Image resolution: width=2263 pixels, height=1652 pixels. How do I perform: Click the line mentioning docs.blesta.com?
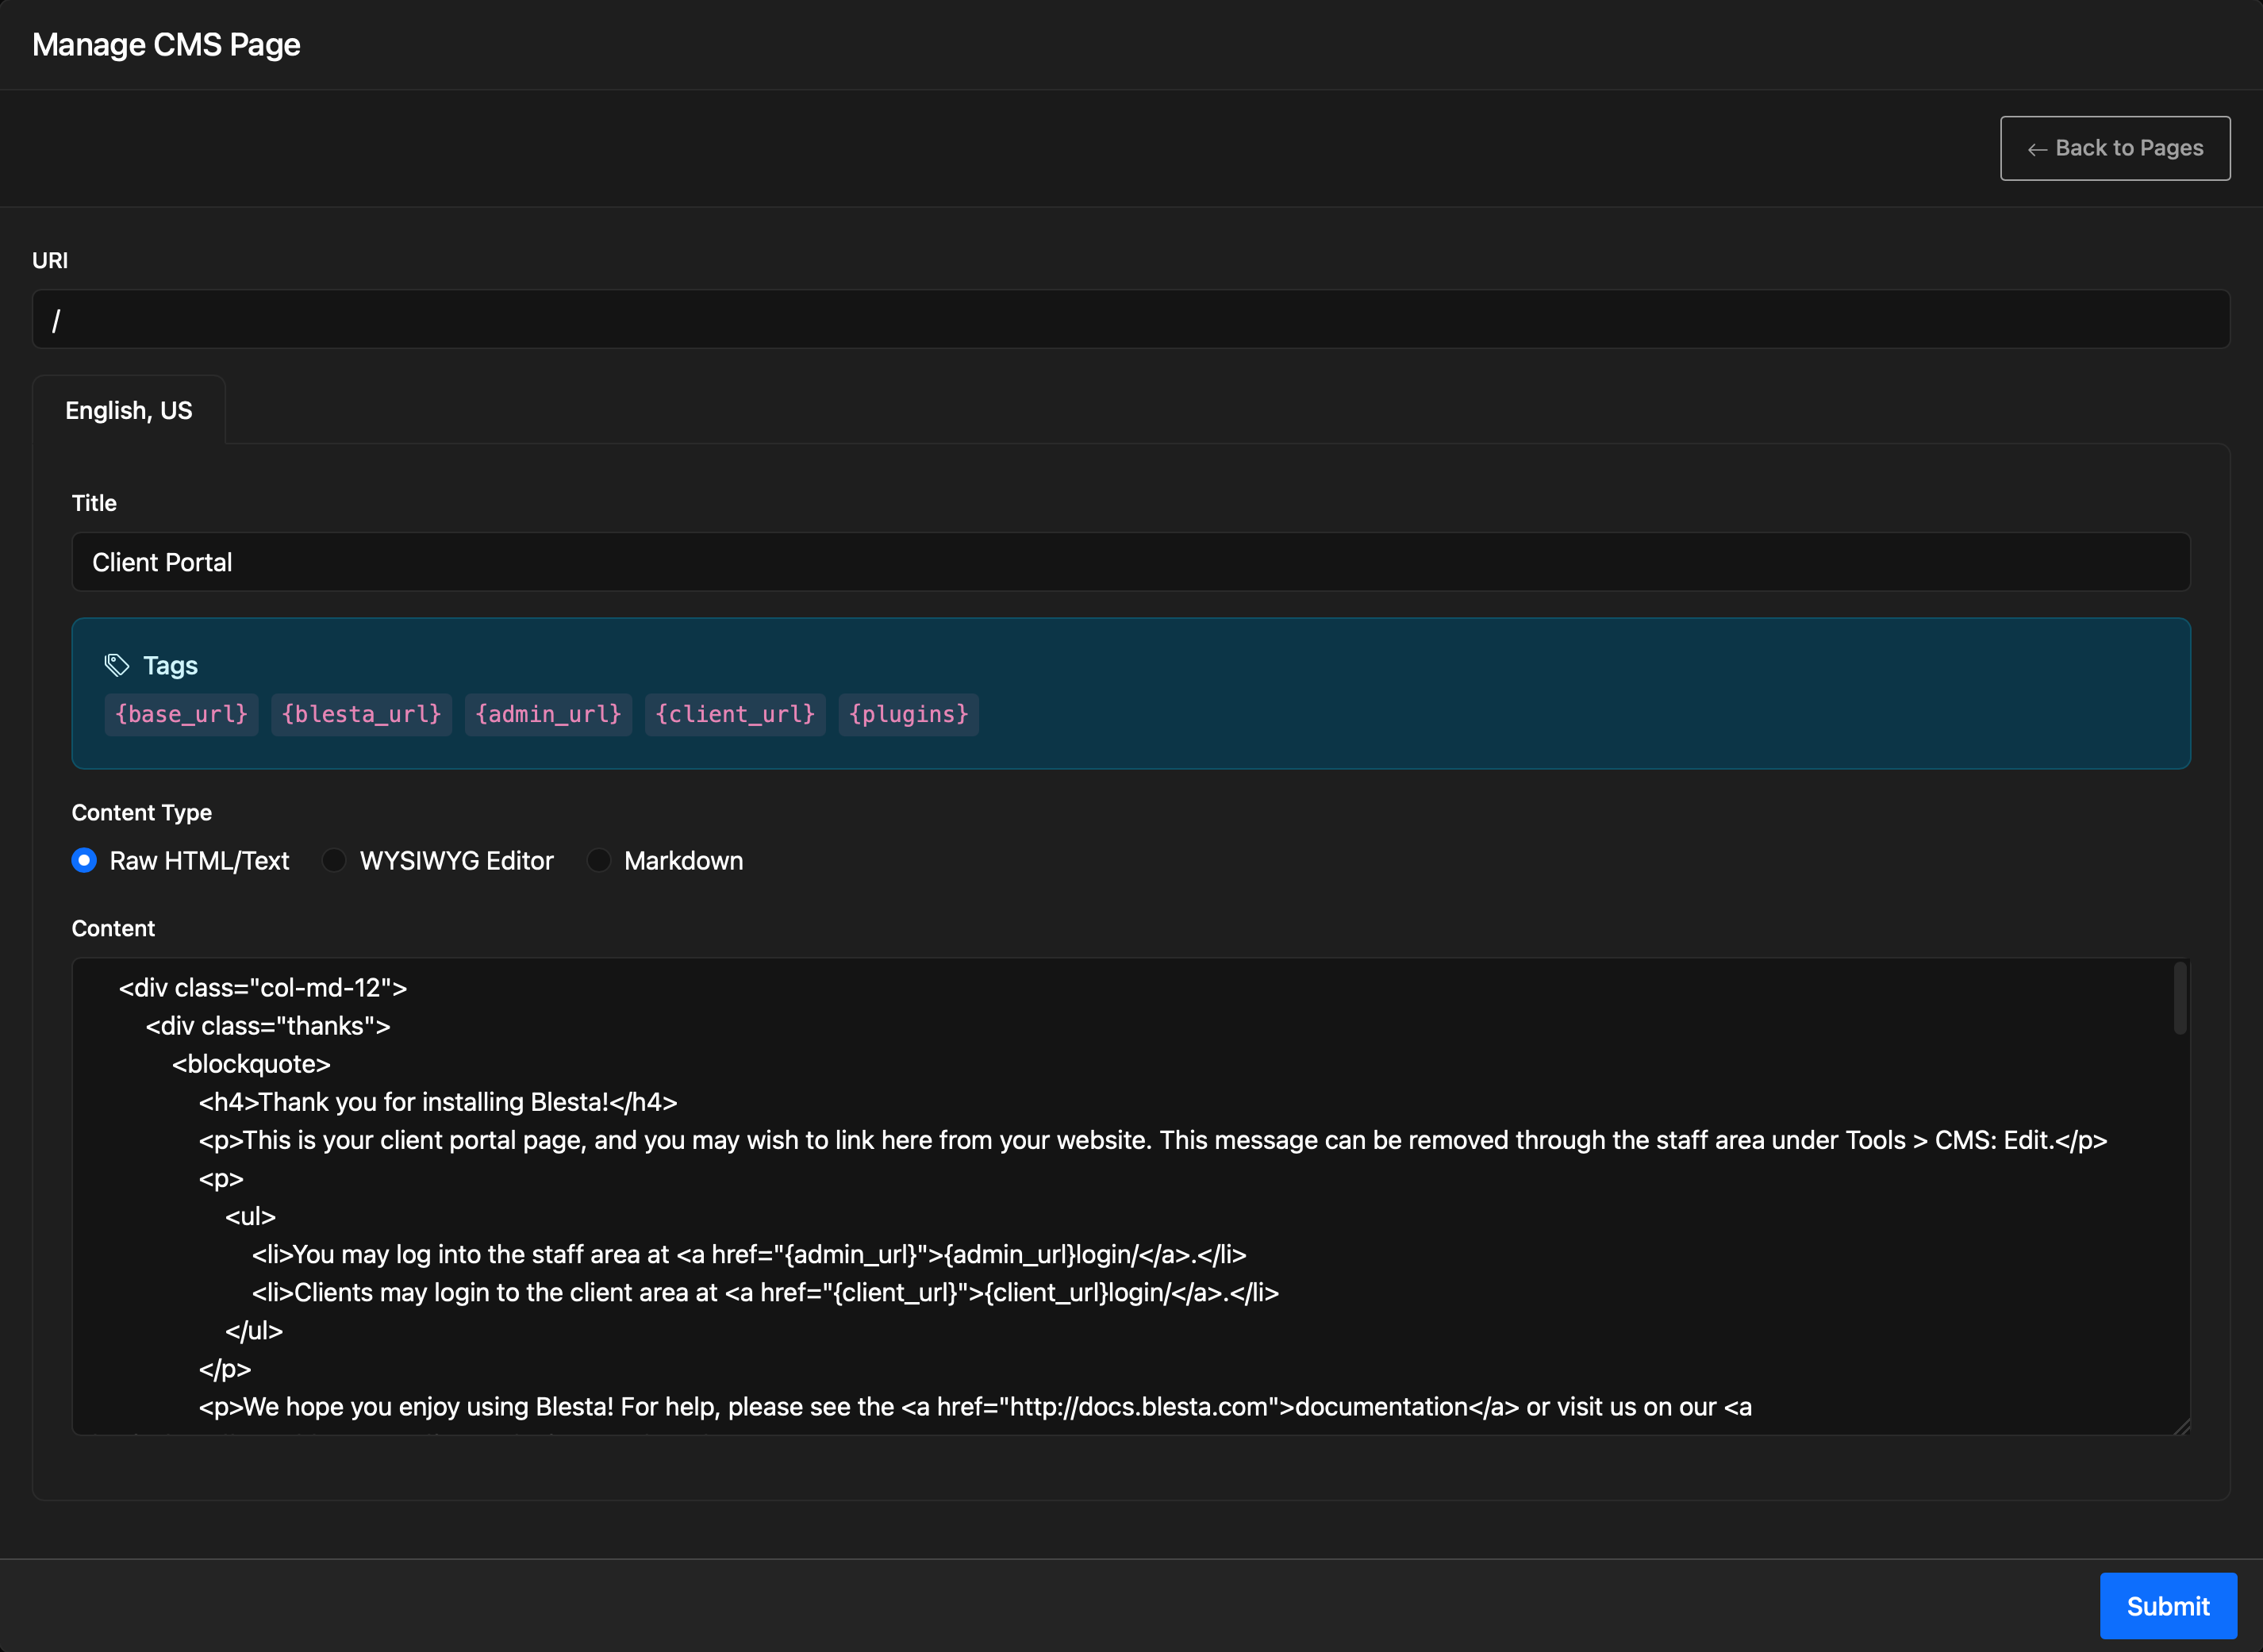point(975,1407)
